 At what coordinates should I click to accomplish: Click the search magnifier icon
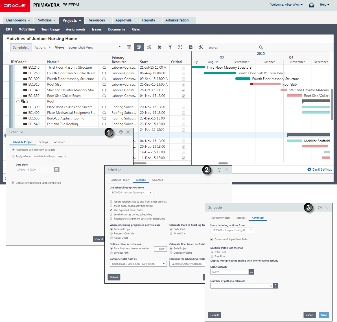coord(261,47)
